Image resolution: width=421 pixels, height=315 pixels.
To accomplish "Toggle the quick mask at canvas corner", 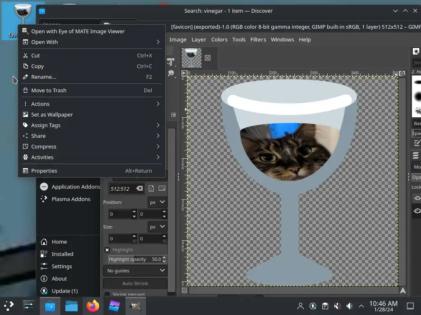I will pyautogui.click(x=184, y=290).
